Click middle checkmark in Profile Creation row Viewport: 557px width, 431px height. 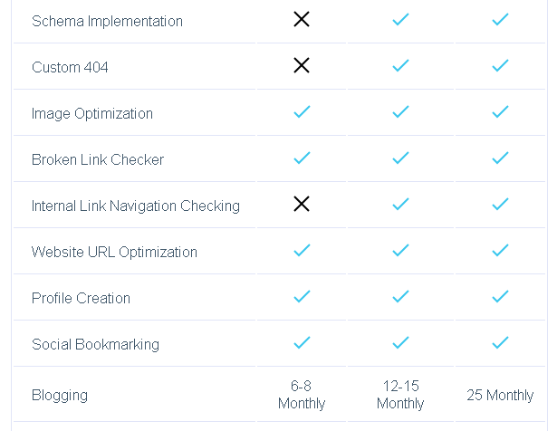(x=400, y=297)
